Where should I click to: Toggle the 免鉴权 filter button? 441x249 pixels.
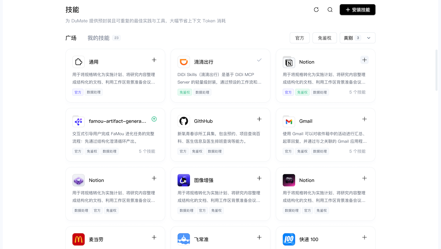coord(325,38)
